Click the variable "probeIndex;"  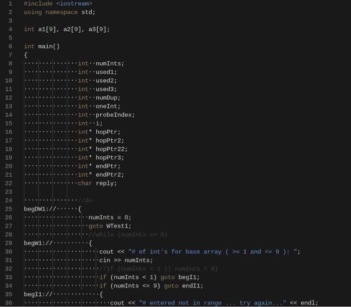115,115
